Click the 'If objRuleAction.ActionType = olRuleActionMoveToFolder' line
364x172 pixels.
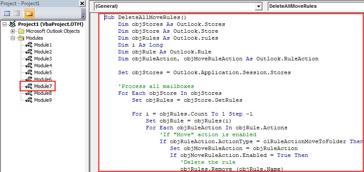(261, 141)
